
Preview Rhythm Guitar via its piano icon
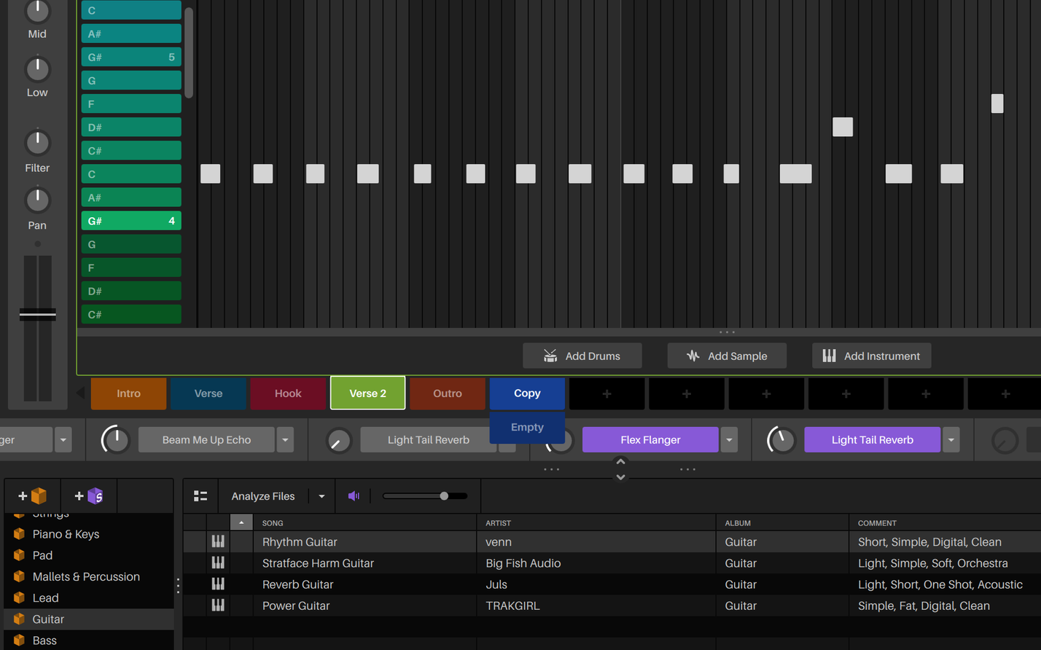point(217,541)
